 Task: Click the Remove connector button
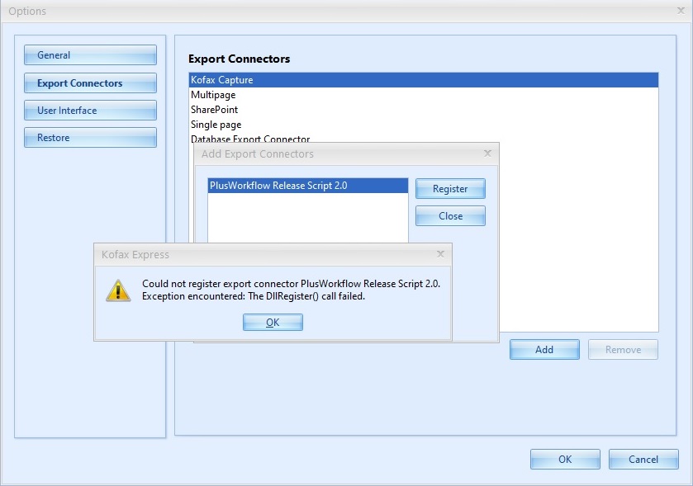pos(623,350)
